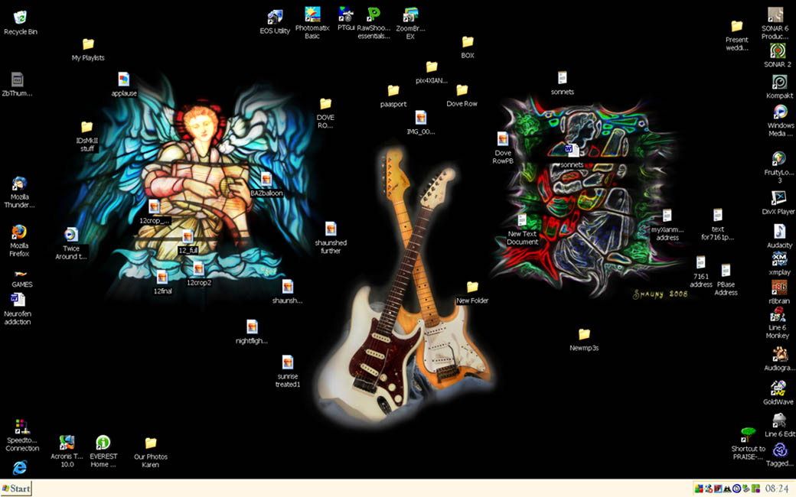Launch Audiogra... shortcut
Screen dimensions: 796x497
point(779,354)
